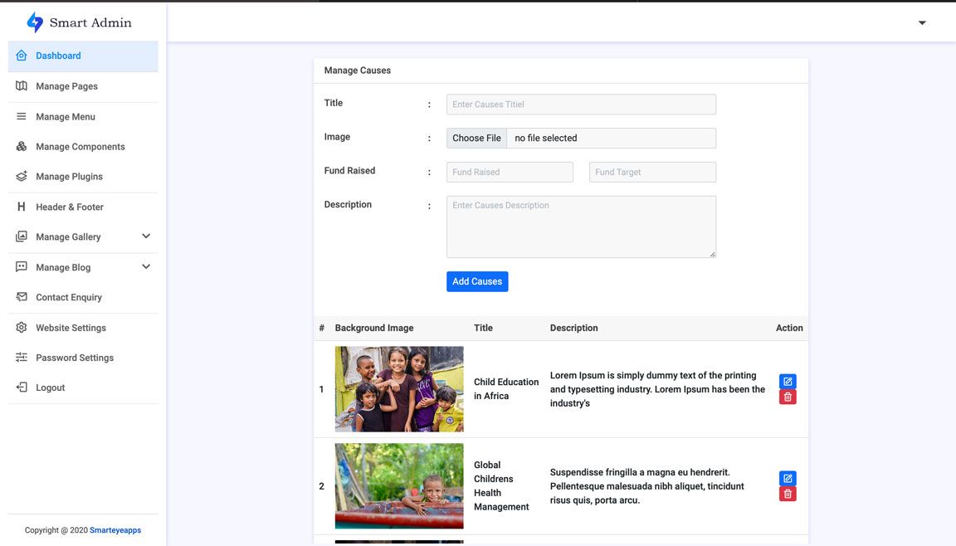
Task: Open the top-right user dropdown caret
Action: [922, 22]
